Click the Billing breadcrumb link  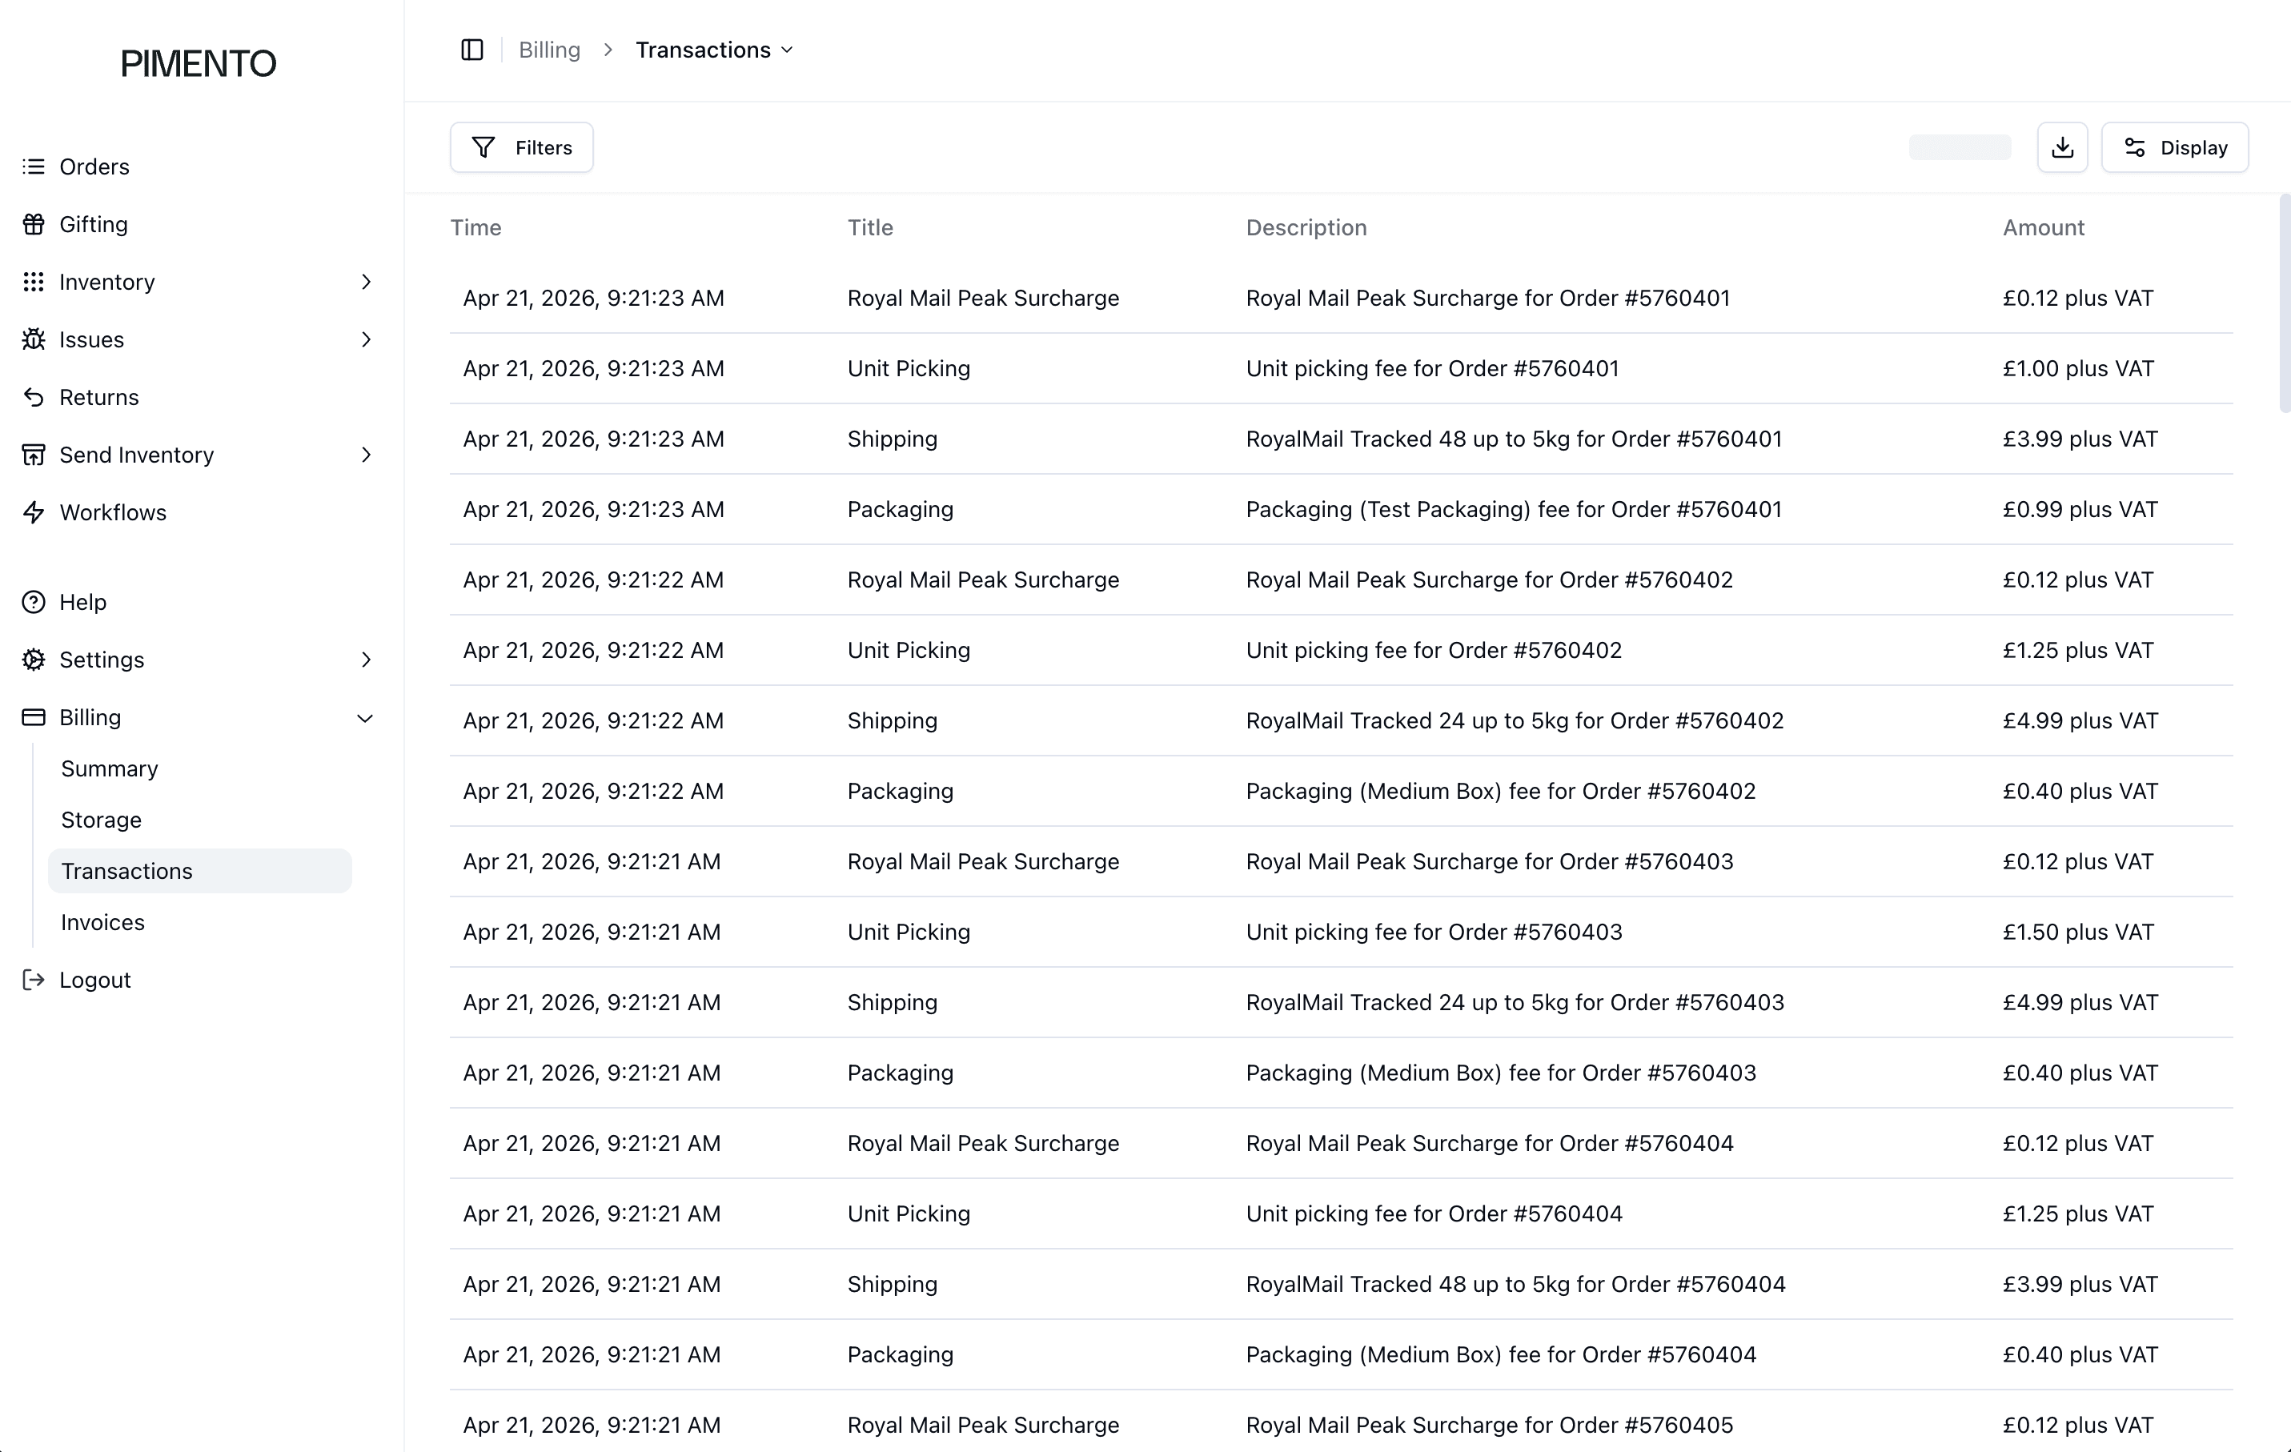point(549,50)
